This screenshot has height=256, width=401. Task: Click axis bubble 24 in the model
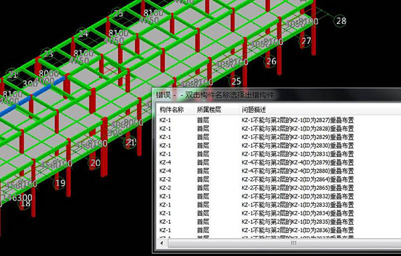[83, 33]
